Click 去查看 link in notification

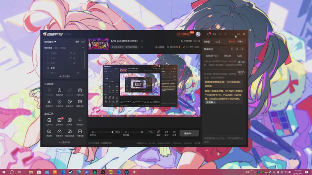click(x=210, y=102)
